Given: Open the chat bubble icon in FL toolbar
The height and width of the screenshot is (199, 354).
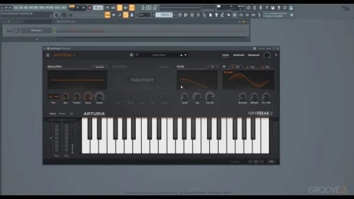Looking at the screenshot, I should click(x=285, y=8).
